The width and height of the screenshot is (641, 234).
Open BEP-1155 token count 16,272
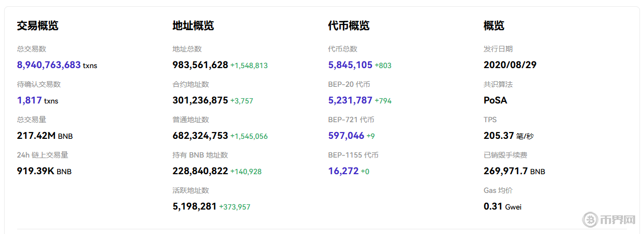coord(343,171)
